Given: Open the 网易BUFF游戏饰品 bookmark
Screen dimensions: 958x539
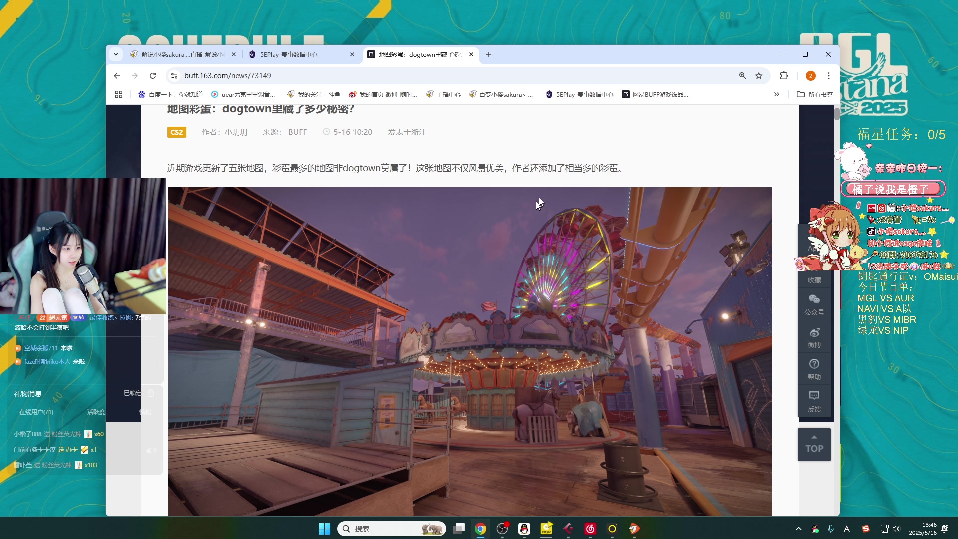Looking at the screenshot, I should (655, 94).
